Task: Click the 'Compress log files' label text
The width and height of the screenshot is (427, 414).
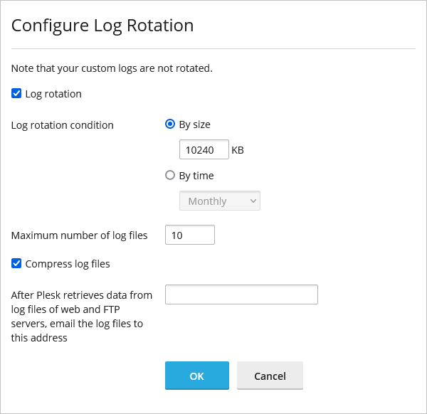Action: [68, 264]
